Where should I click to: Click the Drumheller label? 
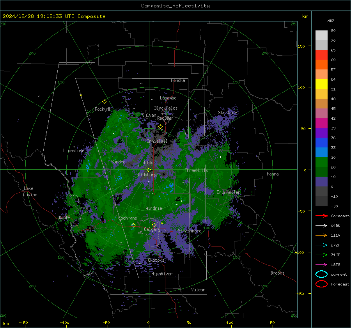point(229,192)
